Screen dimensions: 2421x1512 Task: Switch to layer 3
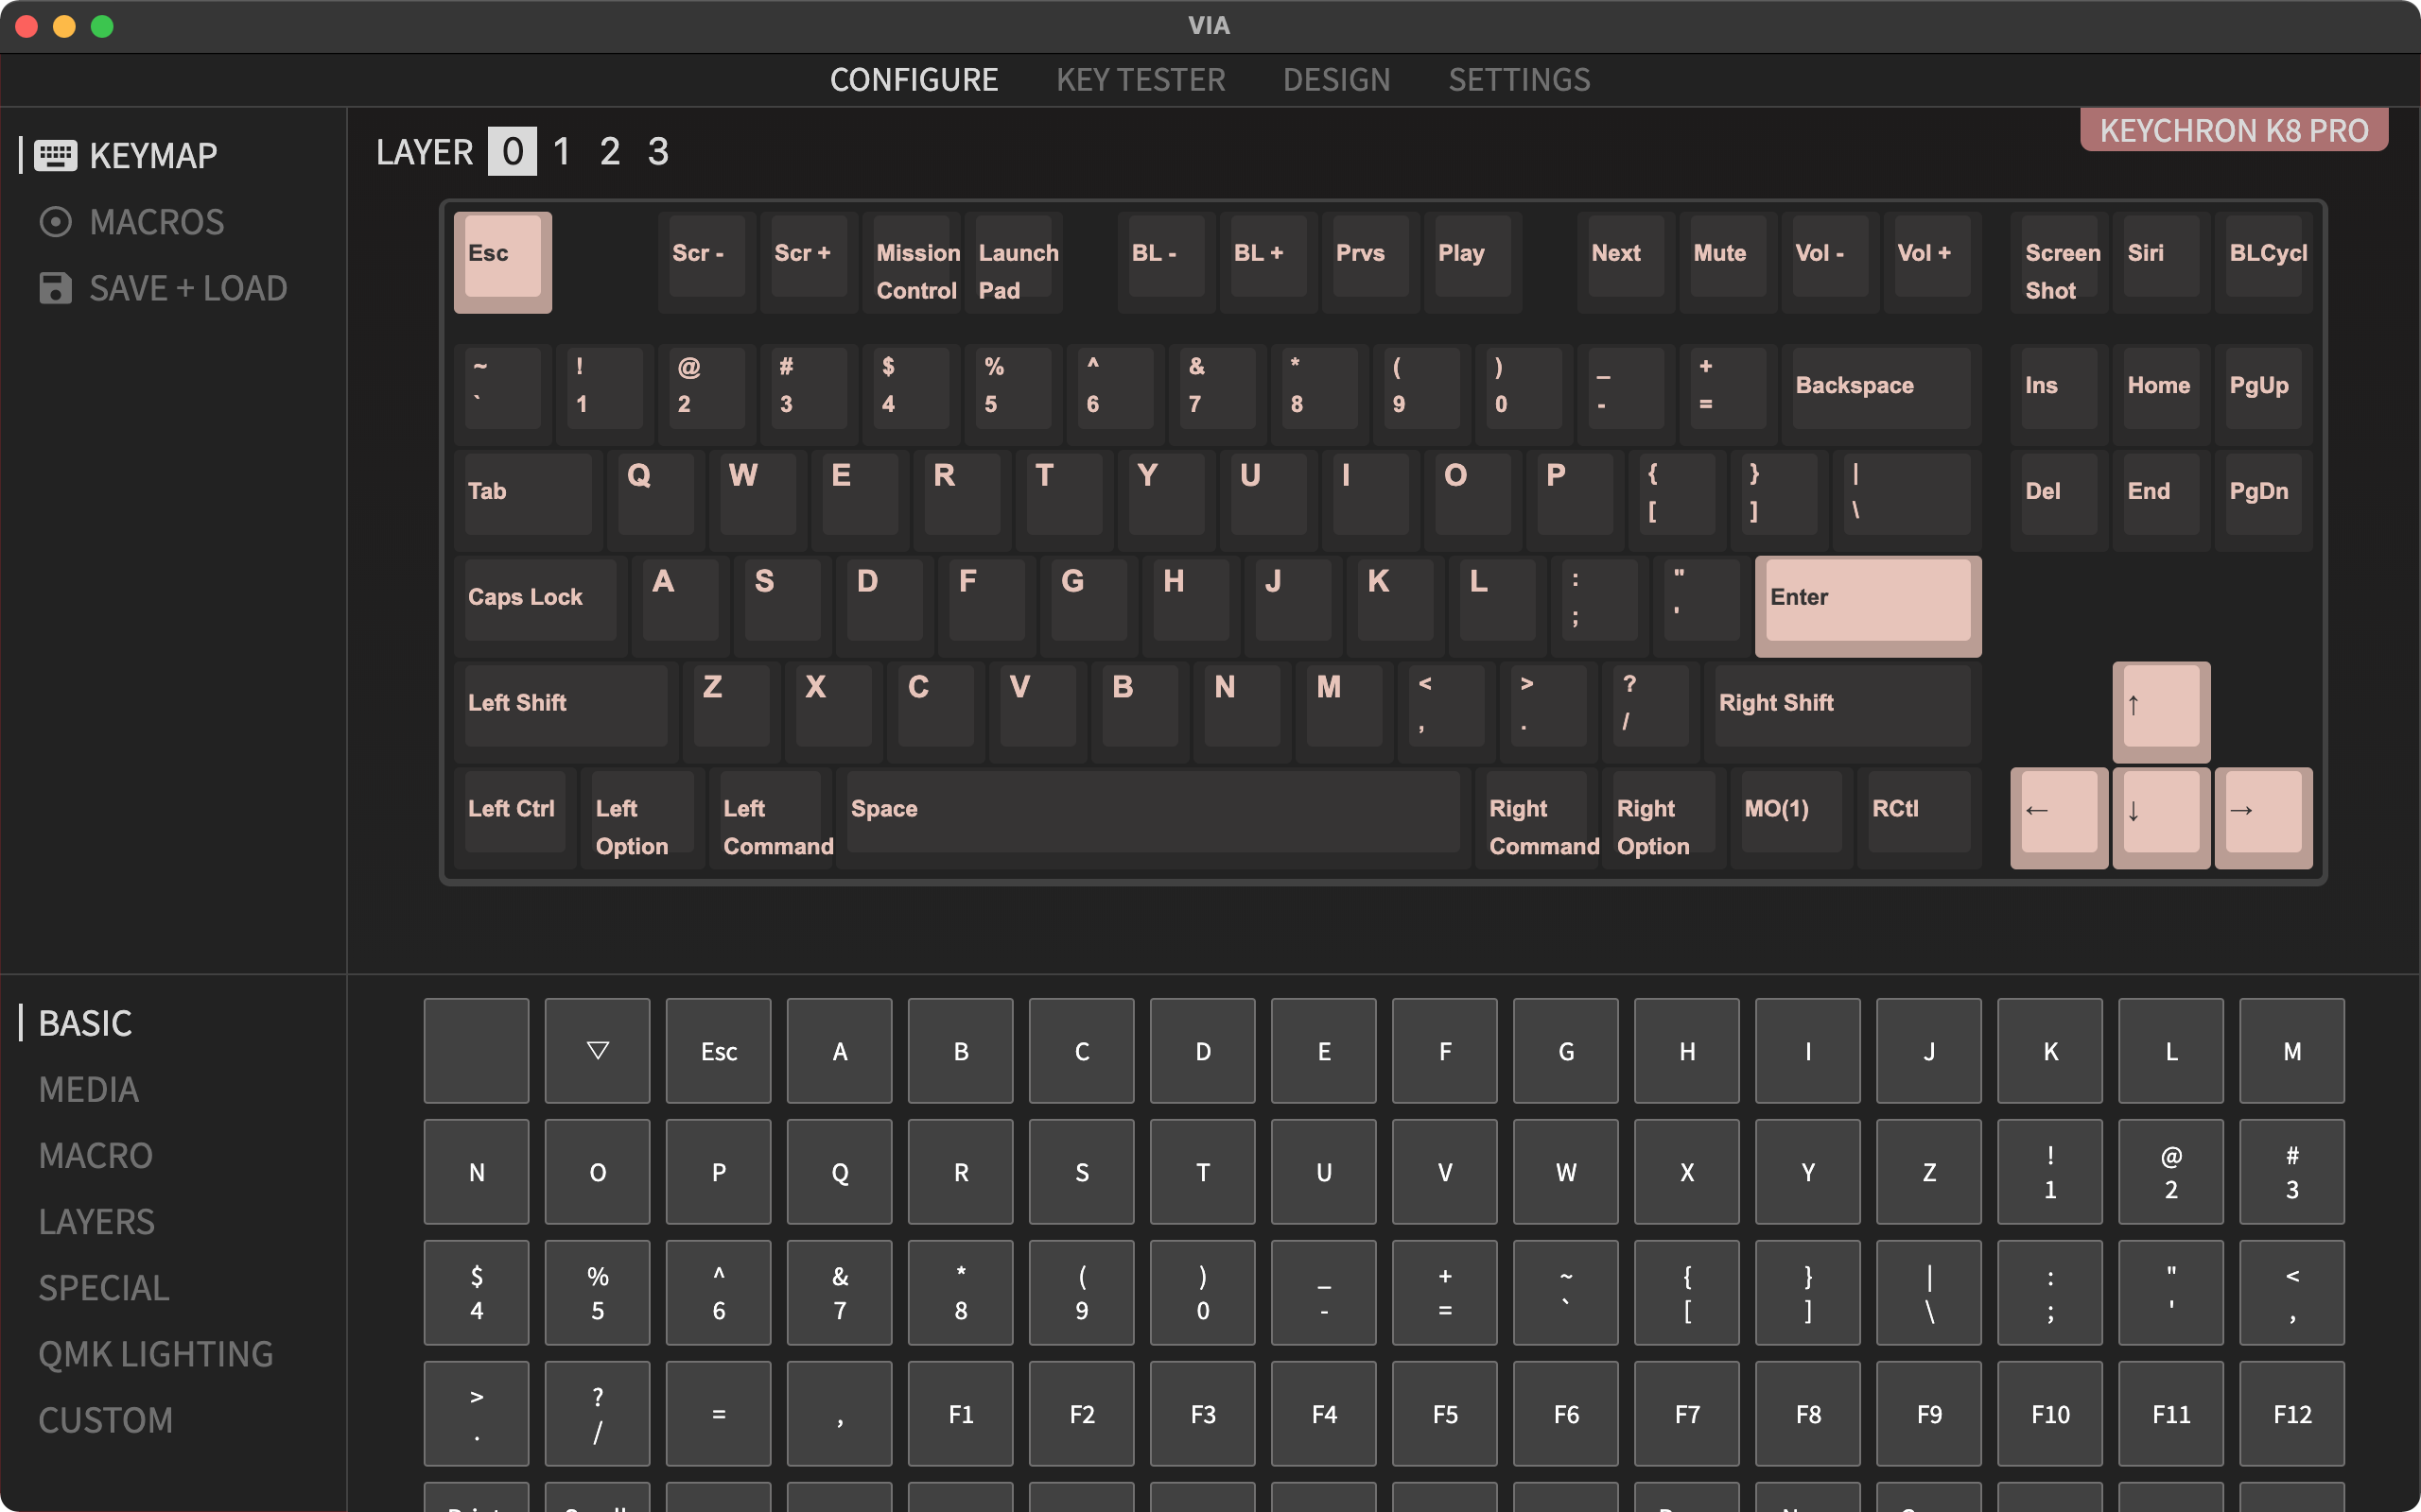coord(657,151)
